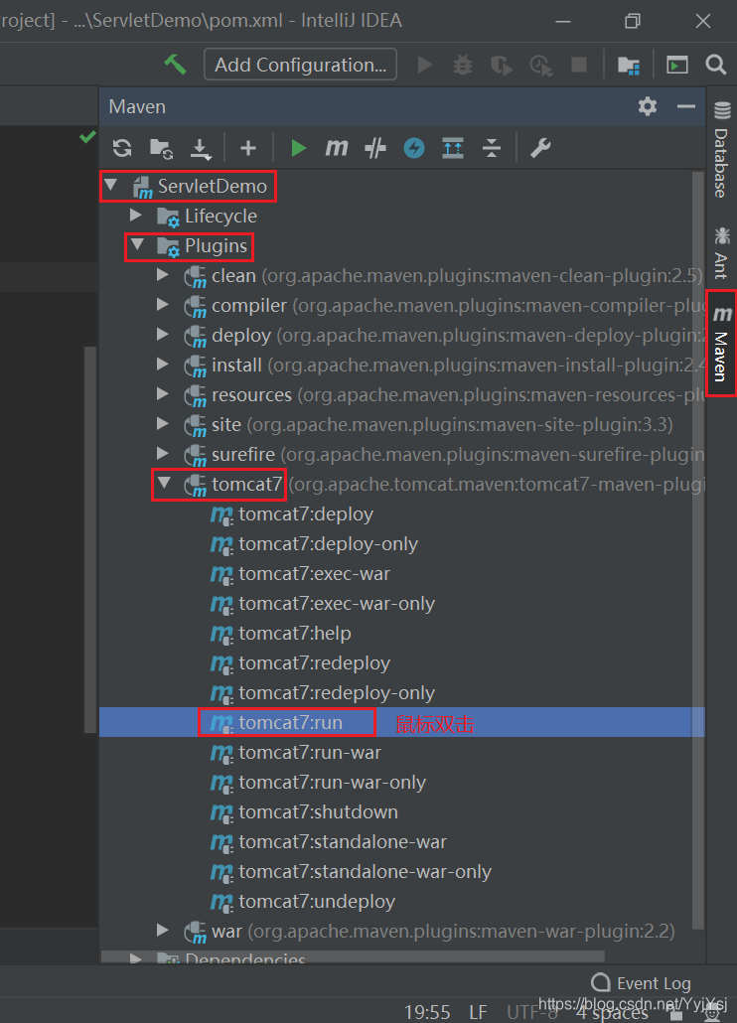Open the Add Configuration dropdown button

coord(300,65)
